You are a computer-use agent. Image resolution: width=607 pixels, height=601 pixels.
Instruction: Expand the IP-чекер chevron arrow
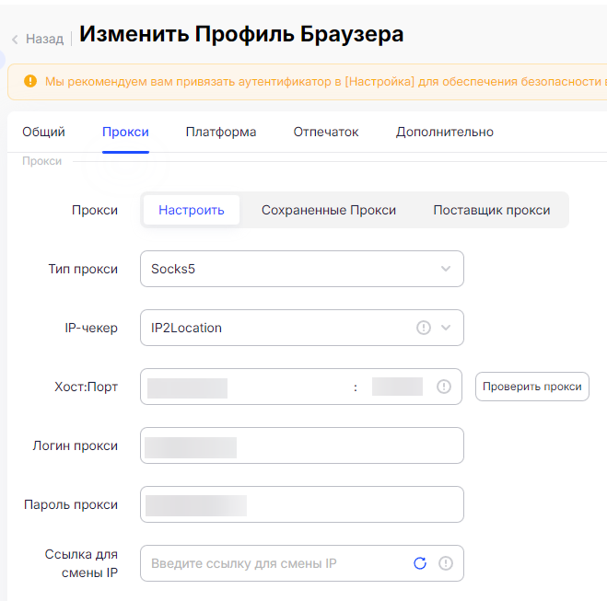(x=446, y=328)
